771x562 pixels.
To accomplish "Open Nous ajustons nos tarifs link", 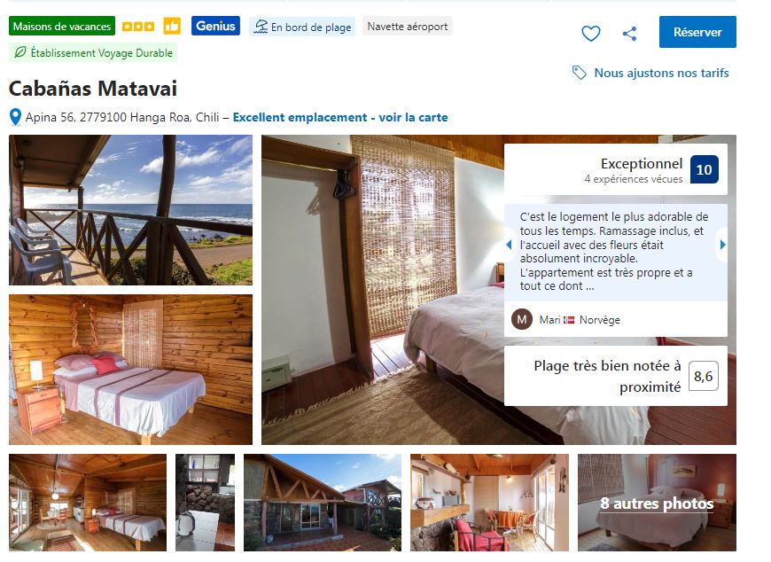I will 661,73.
